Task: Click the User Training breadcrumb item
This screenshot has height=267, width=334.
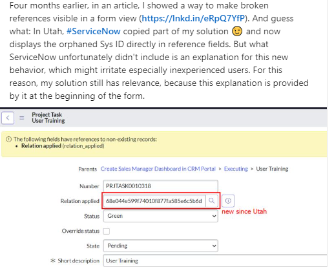Action: pos(272,169)
